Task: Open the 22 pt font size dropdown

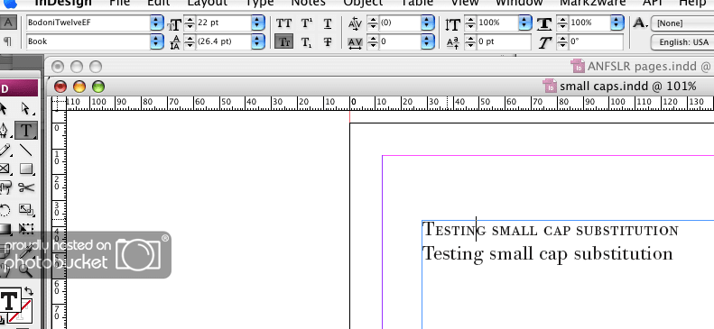Action: (x=258, y=23)
